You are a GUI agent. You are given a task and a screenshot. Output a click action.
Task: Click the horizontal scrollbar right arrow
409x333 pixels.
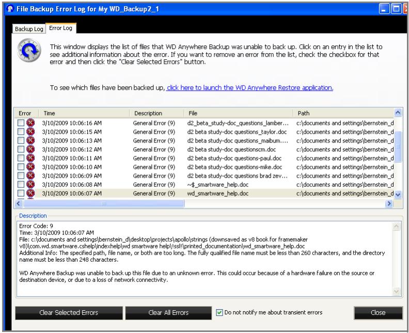click(389, 203)
